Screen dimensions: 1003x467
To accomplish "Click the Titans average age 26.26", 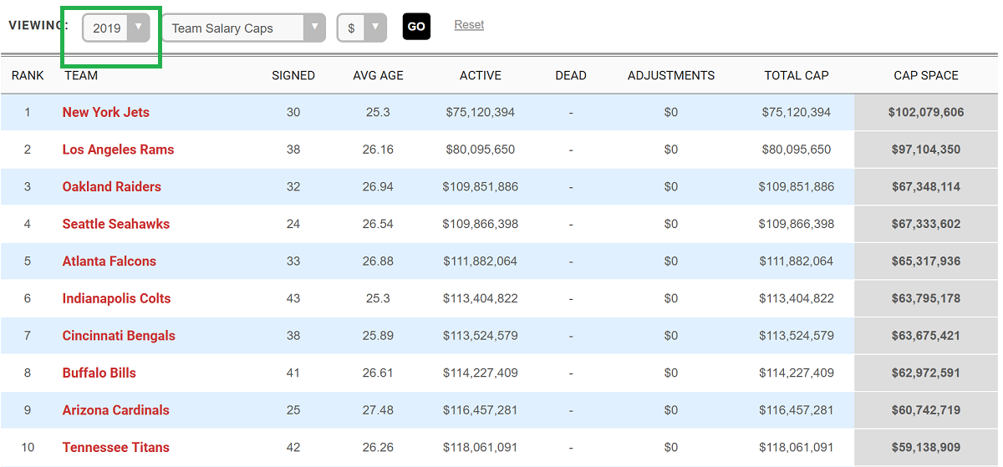I will pos(378,447).
